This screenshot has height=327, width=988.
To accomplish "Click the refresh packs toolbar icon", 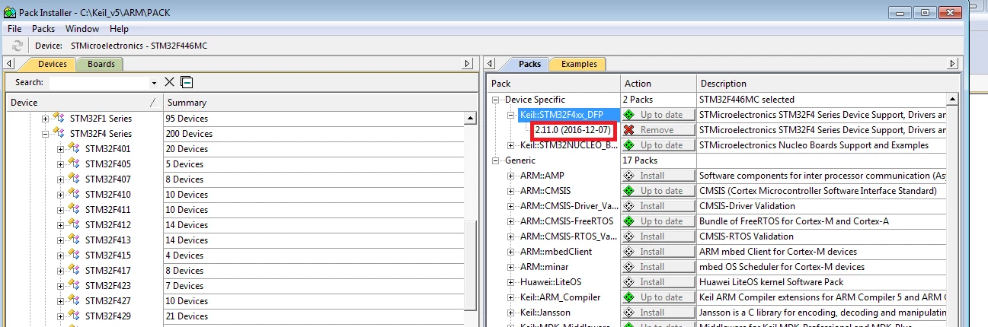I will (x=17, y=46).
